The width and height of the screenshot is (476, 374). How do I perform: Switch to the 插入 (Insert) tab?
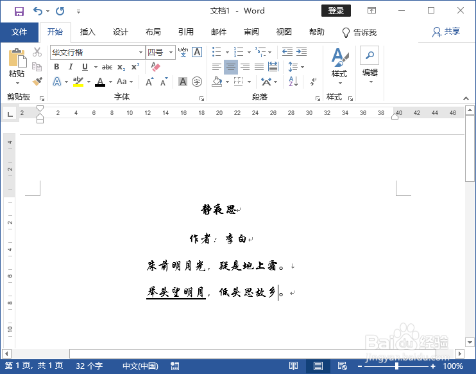(88, 32)
